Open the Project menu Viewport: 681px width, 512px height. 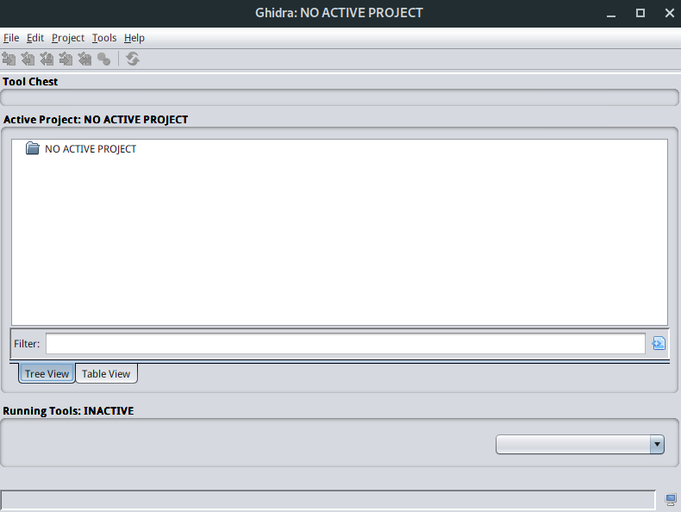[68, 38]
